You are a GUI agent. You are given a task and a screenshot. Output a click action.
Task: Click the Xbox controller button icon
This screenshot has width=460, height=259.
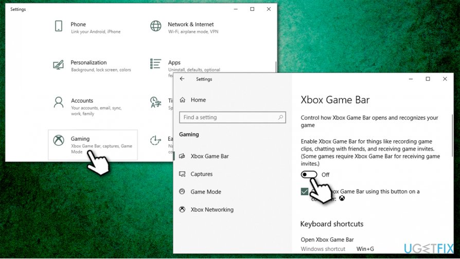[342, 198]
